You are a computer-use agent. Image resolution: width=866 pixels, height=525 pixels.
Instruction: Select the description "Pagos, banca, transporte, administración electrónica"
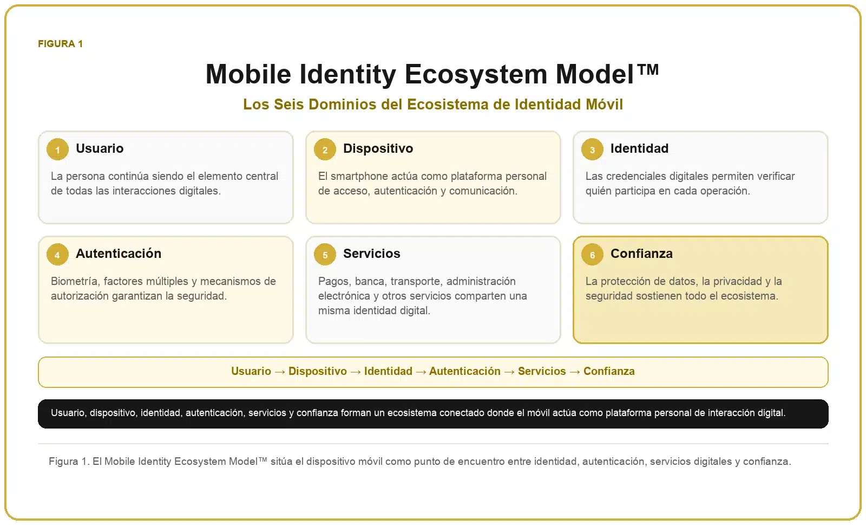(x=423, y=296)
